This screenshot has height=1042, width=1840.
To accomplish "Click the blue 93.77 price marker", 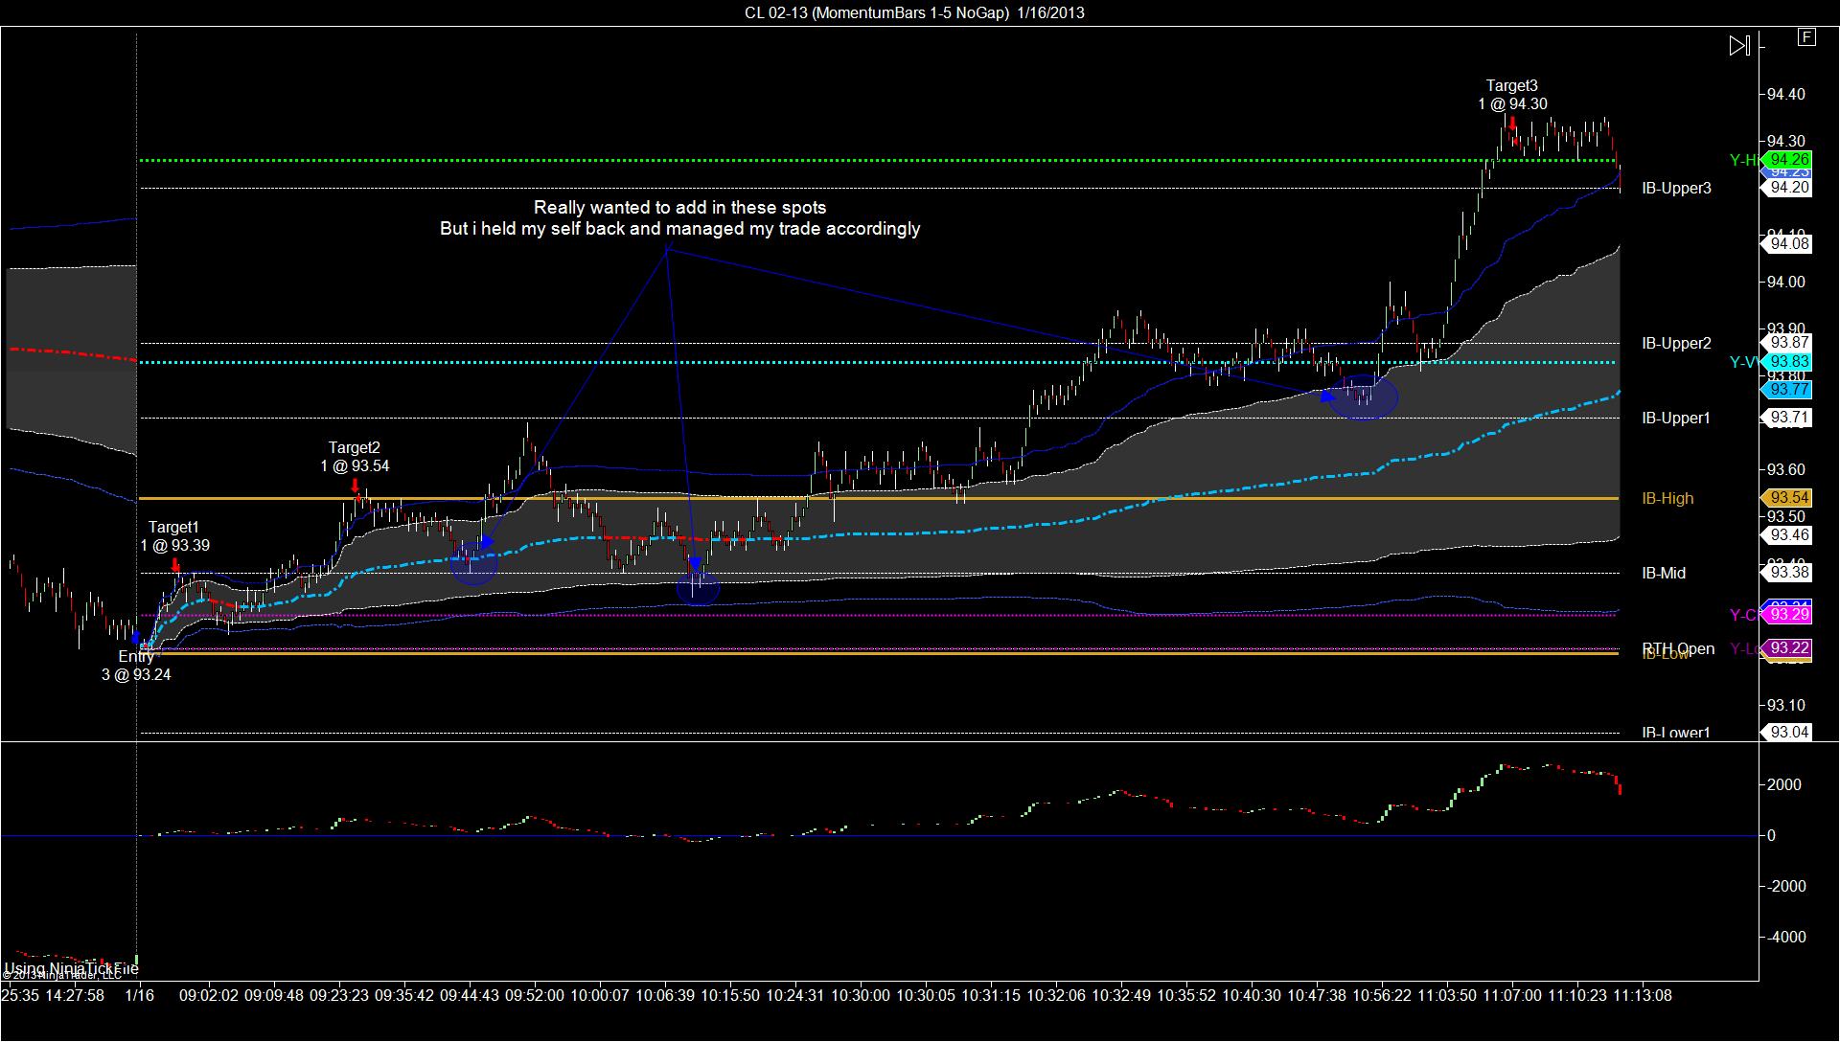I will (x=1787, y=389).
